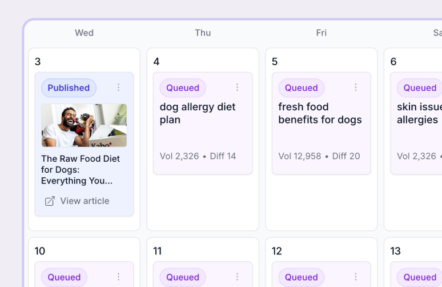Open three-dot menu on day 11 card
This screenshot has height=287, width=442.
(237, 277)
